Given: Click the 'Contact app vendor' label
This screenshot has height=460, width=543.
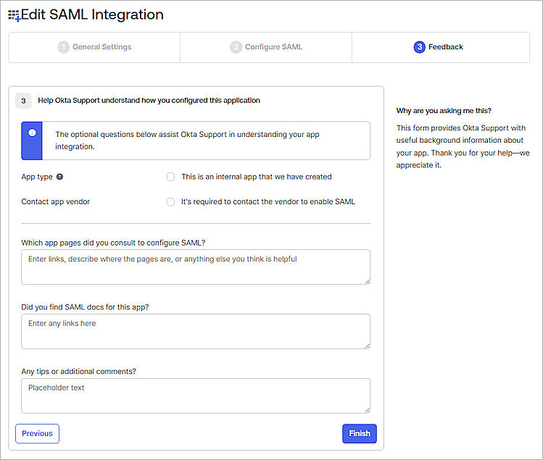Looking at the screenshot, I should pyautogui.click(x=55, y=202).
